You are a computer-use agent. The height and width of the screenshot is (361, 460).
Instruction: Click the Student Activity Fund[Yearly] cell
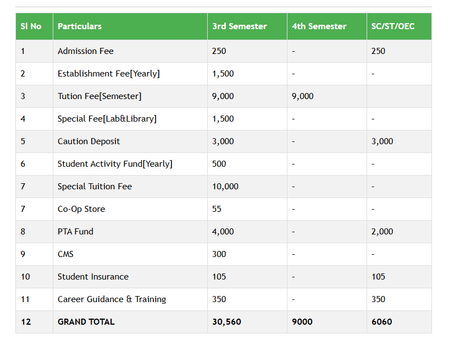(x=115, y=164)
